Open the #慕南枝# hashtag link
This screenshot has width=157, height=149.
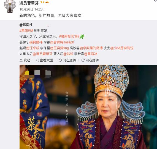click(x=26, y=31)
